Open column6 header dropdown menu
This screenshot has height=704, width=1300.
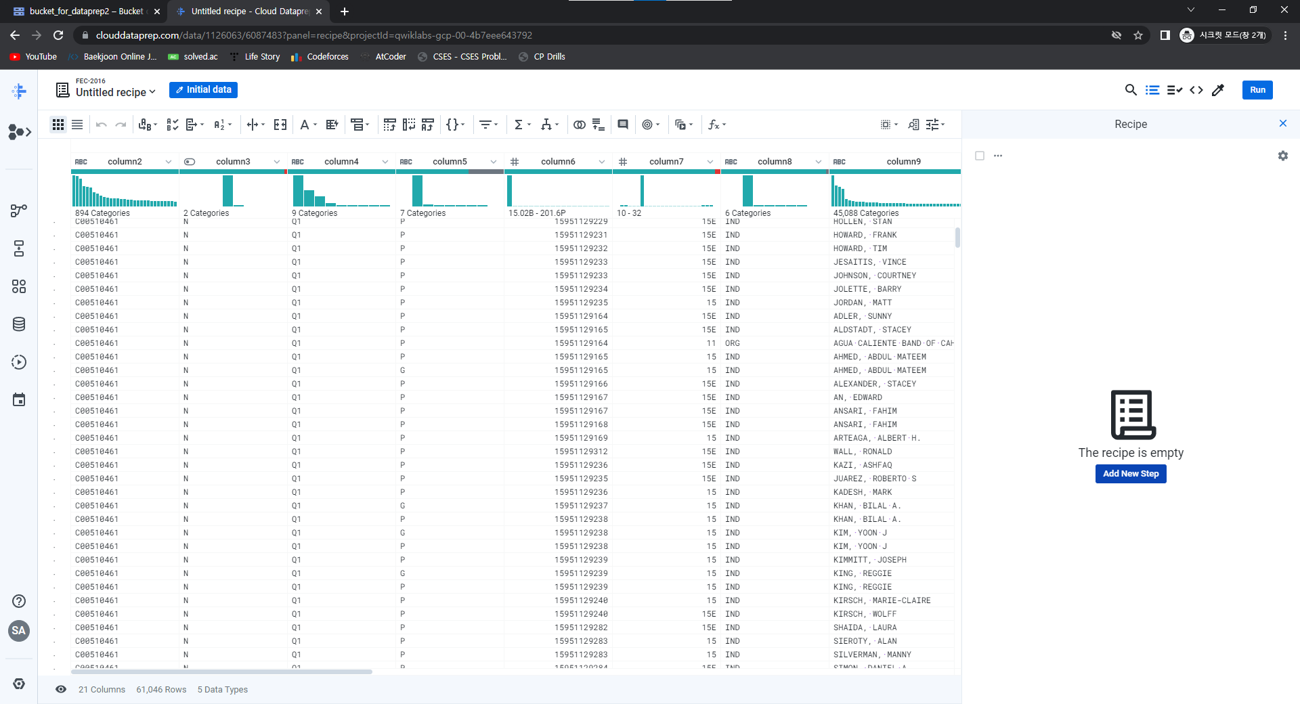tap(602, 162)
